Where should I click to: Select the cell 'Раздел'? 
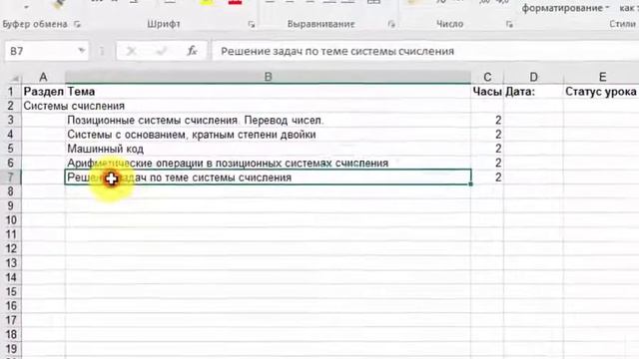pyautogui.click(x=43, y=92)
